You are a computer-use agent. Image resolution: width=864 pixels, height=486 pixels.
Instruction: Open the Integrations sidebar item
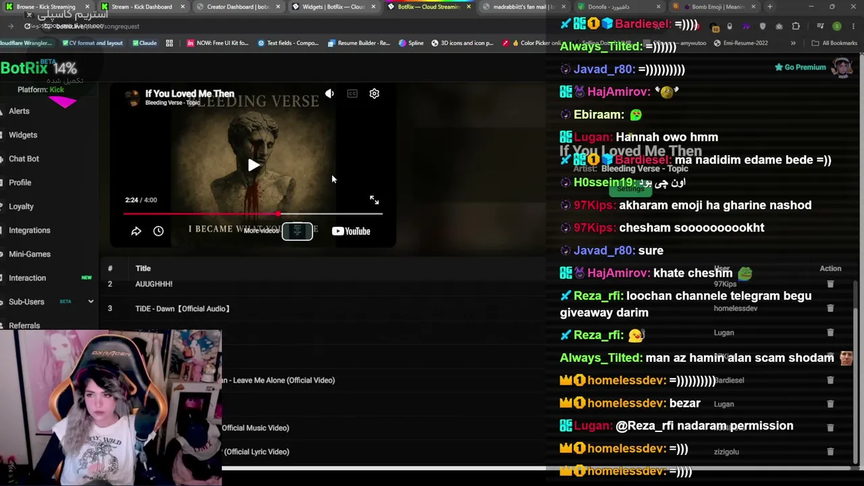30,230
